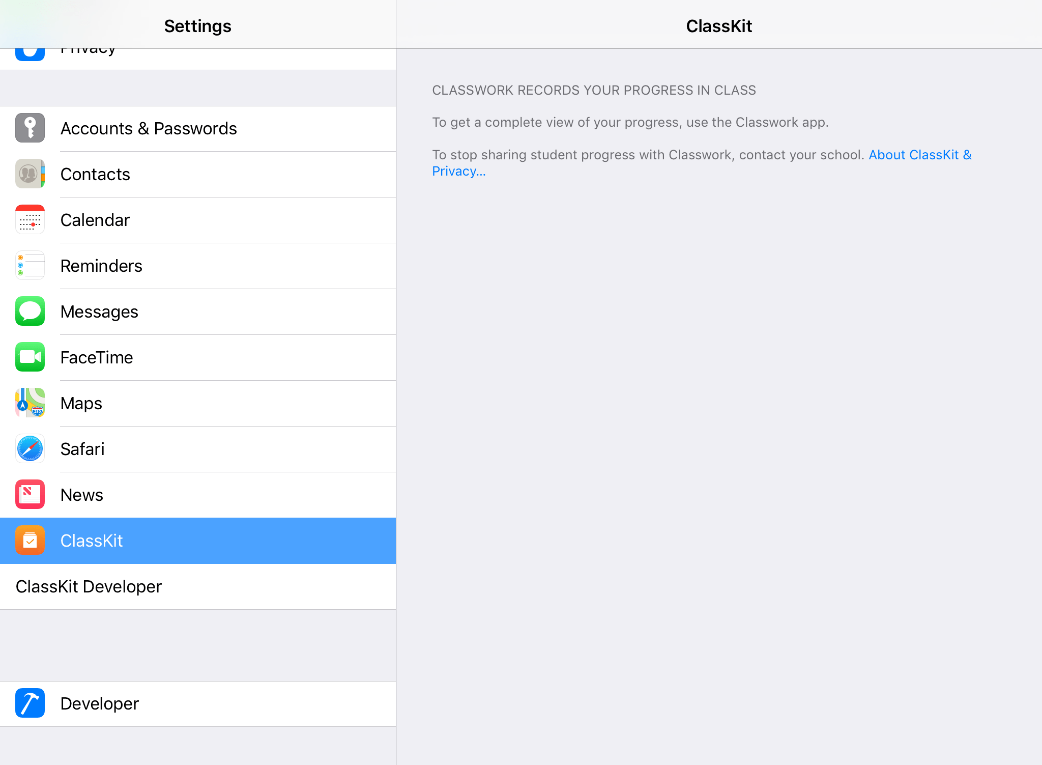The width and height of the screenshot is (1042, 765).
Task: Click the Settings pane title
Action: click(x=198, y=25)
